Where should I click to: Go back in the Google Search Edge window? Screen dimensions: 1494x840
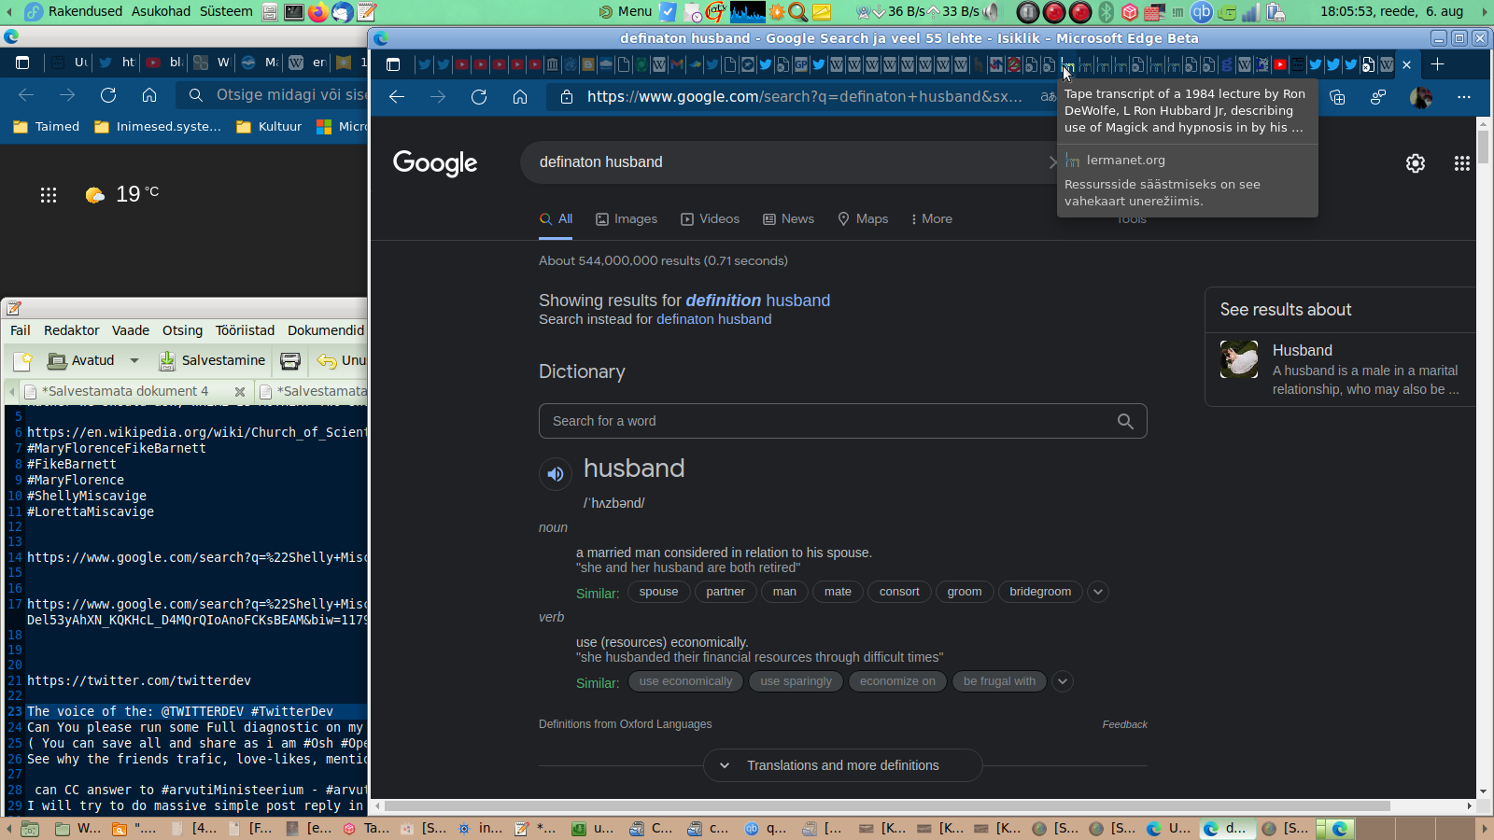pos(397,97)
